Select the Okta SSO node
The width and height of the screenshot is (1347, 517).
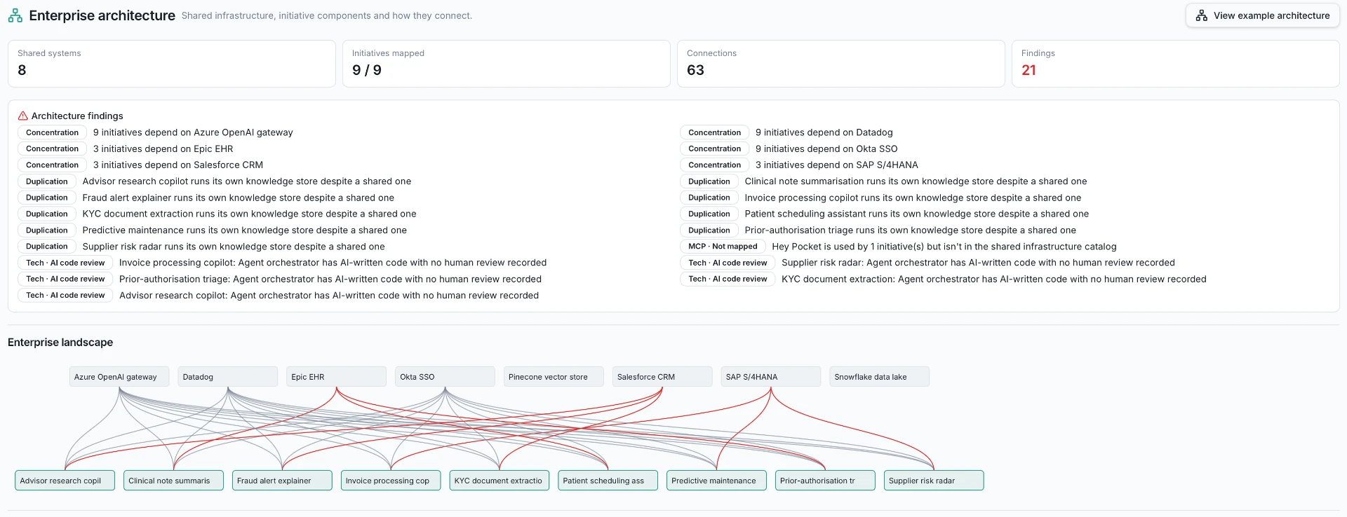pos(445,377)
